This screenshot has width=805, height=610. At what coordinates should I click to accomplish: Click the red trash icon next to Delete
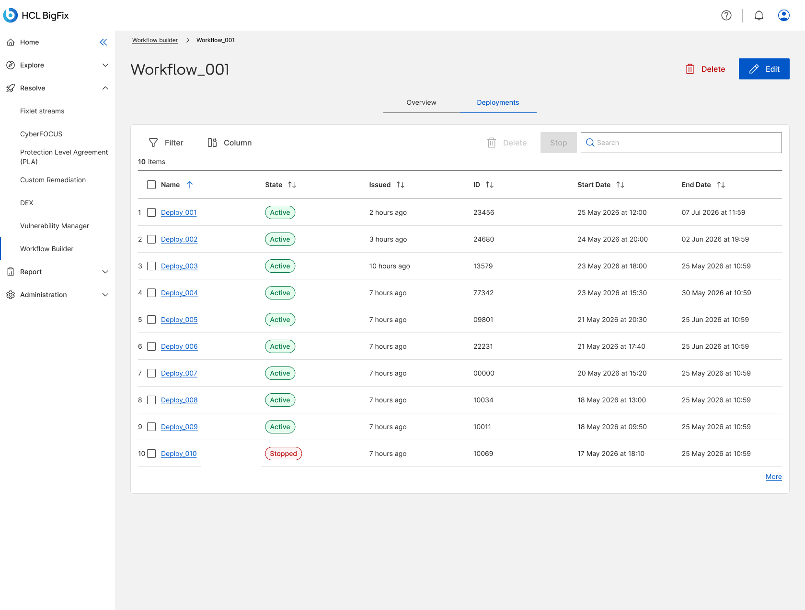(690, 69)
